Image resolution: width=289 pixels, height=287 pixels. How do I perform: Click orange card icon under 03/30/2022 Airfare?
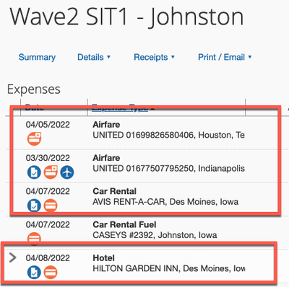51,172
